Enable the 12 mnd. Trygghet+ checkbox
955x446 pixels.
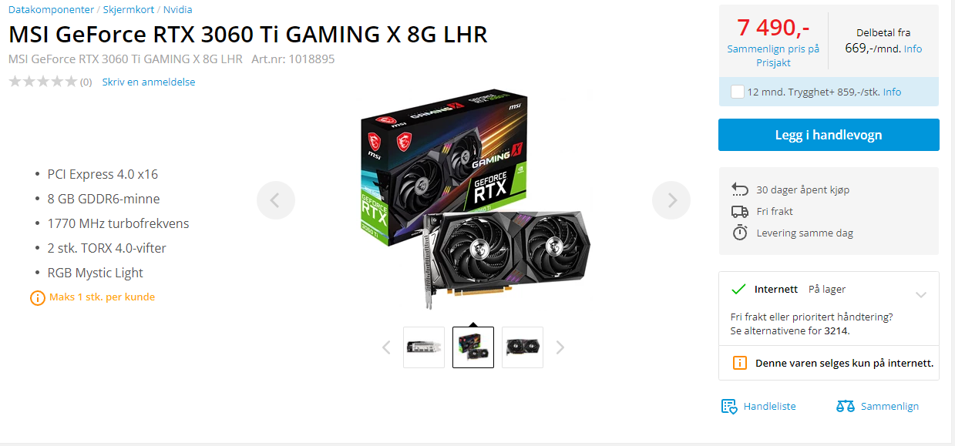pos(738,92)
